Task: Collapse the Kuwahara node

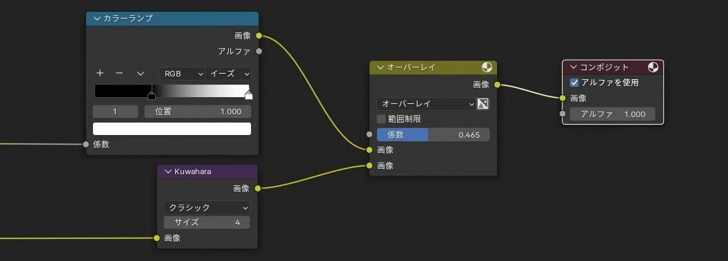Action: pyautogui.click(x=168, y=171)
